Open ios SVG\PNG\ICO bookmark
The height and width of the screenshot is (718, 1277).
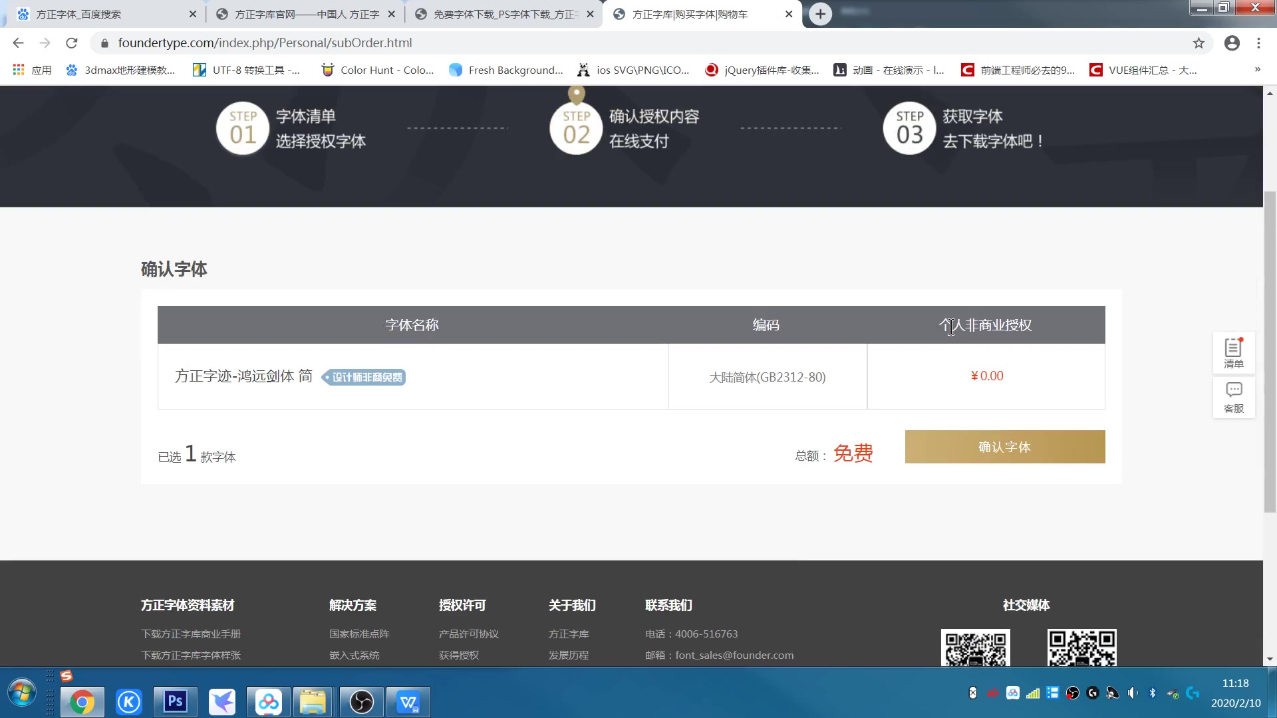pyautogui.click(x=633, y=70)
